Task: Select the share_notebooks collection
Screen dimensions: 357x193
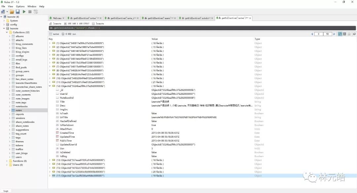Action: [25, 122]
